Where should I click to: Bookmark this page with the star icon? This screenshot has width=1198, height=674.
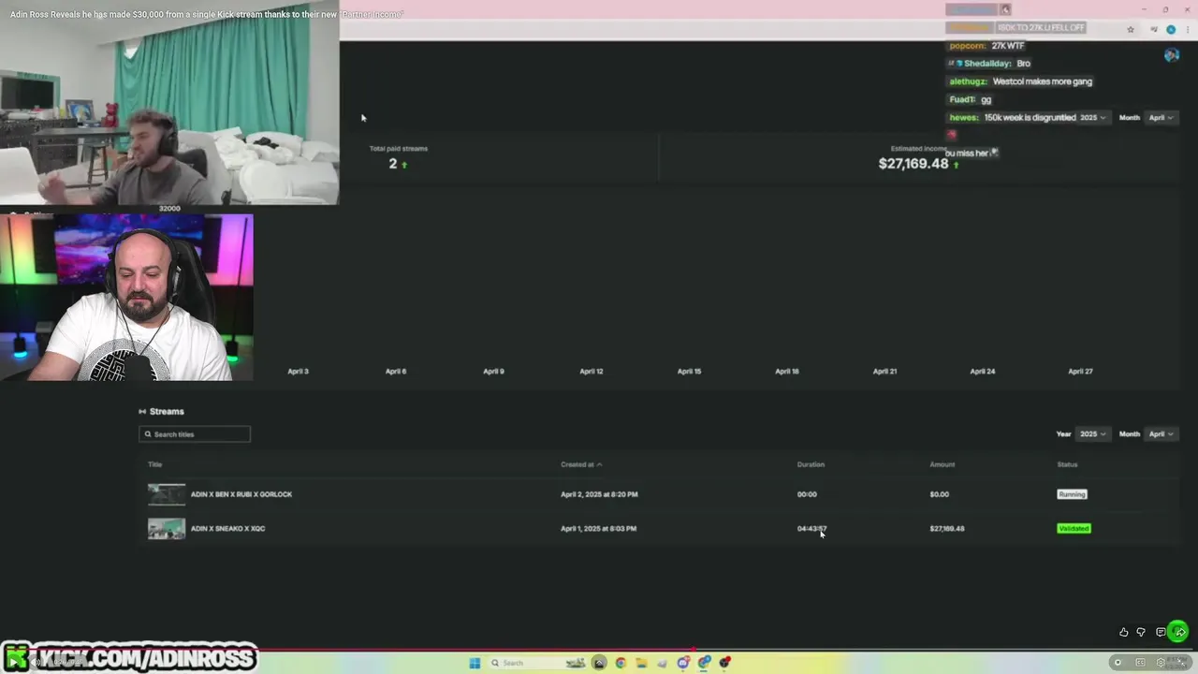point(1131,29)
